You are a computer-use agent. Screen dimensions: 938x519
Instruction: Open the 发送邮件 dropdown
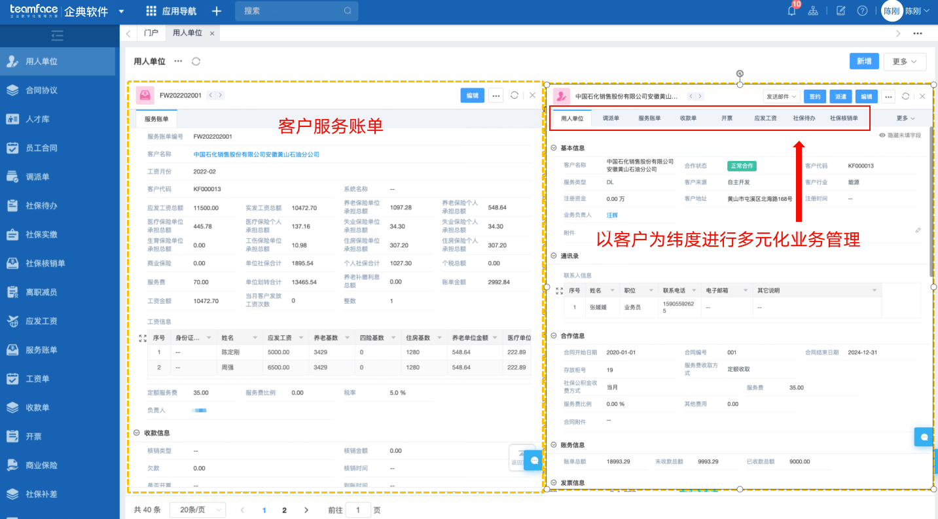pyautogui.click(x=782, y=96)
